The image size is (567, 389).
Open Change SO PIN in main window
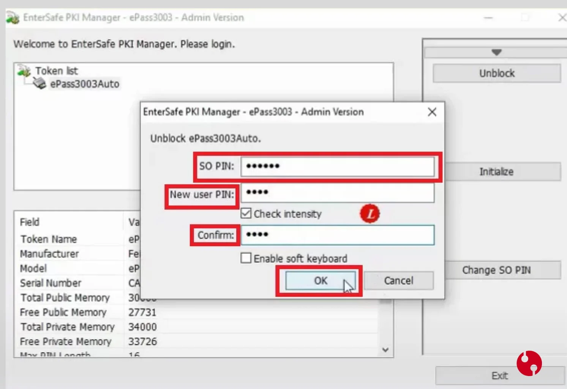(496, 270)
